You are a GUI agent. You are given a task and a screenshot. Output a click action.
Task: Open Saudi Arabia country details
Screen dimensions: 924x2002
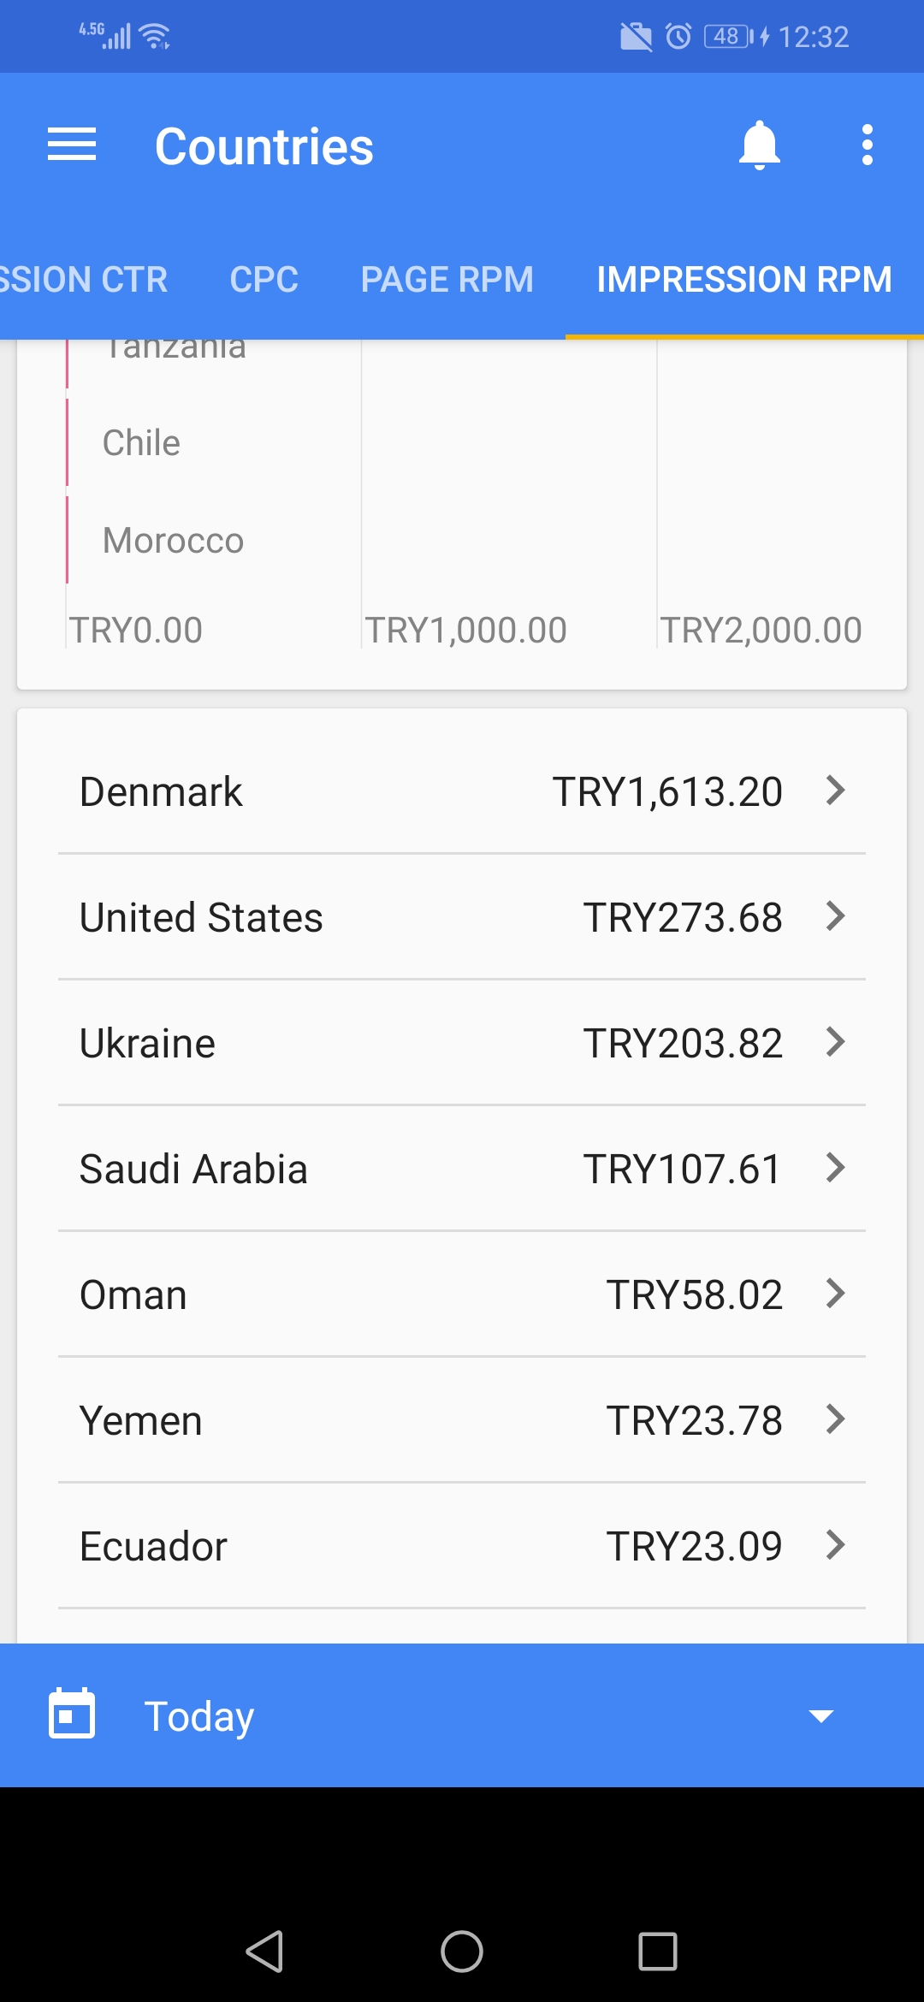click(462, 1169)
